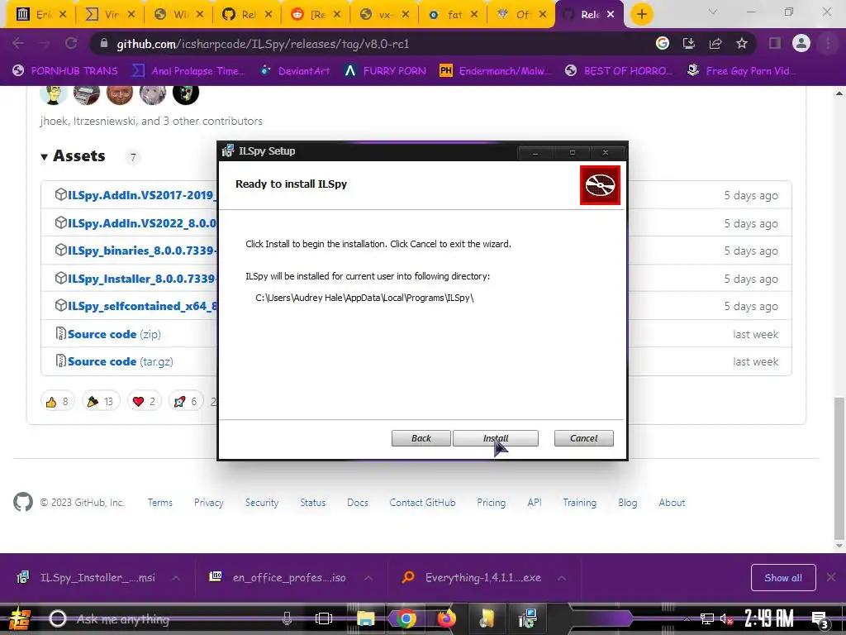Viewport: 846px width, 635px height.
Task: Open File Explorer from taskbar
Action: (x=365, y=618)
